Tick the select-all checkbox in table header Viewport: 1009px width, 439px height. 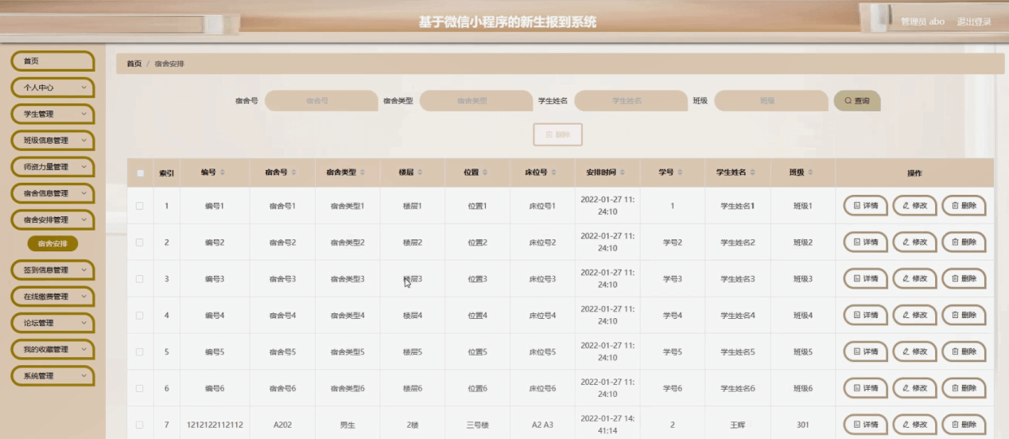(x=140, y=173)
